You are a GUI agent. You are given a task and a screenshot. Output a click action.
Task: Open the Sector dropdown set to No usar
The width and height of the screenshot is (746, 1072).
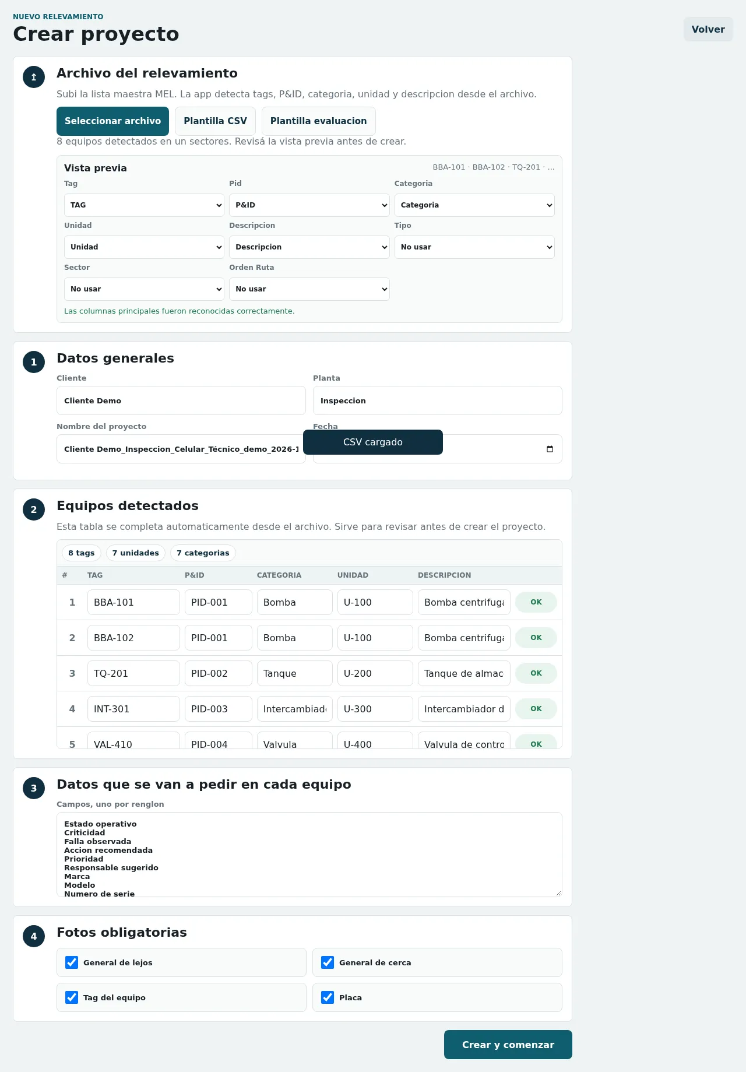coord(144,289)
